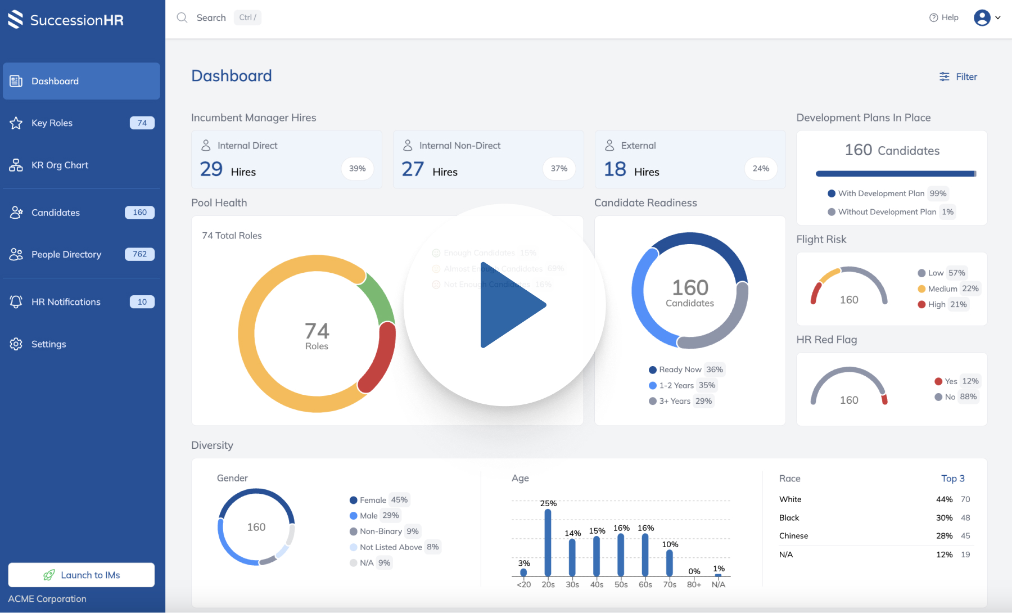Click the Launch to IMs button
This screenshot has height=613, width=1012.
click(x=81, y=575)
